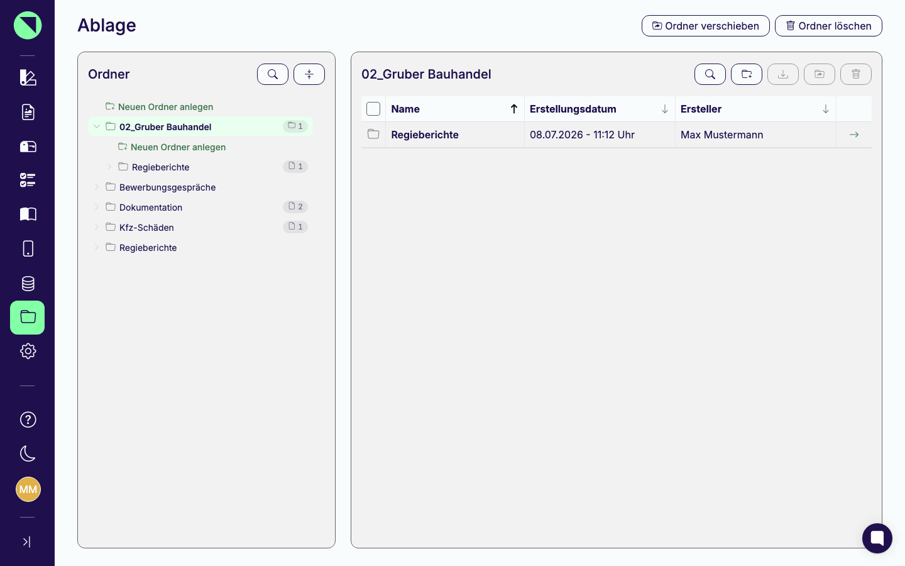Toggle dark mode moon icon
The height and width of the screenshot is (566, 905).
tap(28, 453)
